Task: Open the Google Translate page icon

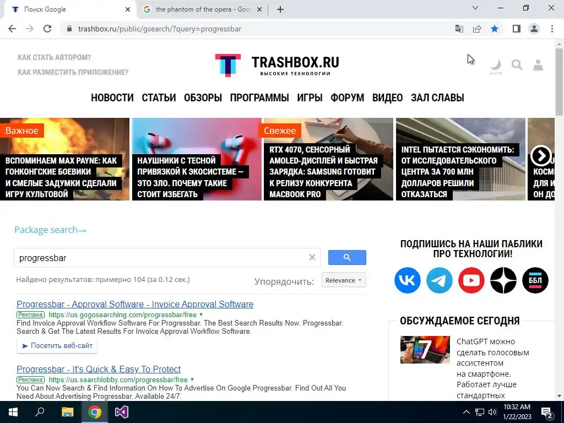Action: click(x=459, y=29)
